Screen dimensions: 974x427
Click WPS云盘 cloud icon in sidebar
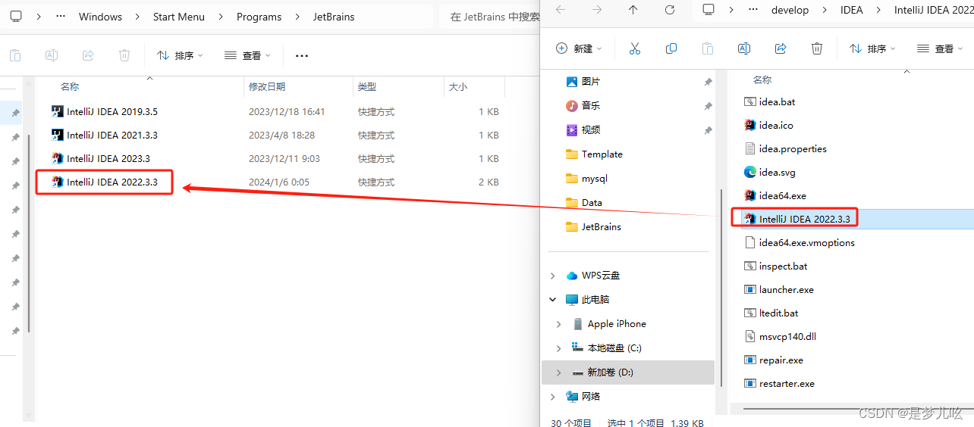[572, 276]
